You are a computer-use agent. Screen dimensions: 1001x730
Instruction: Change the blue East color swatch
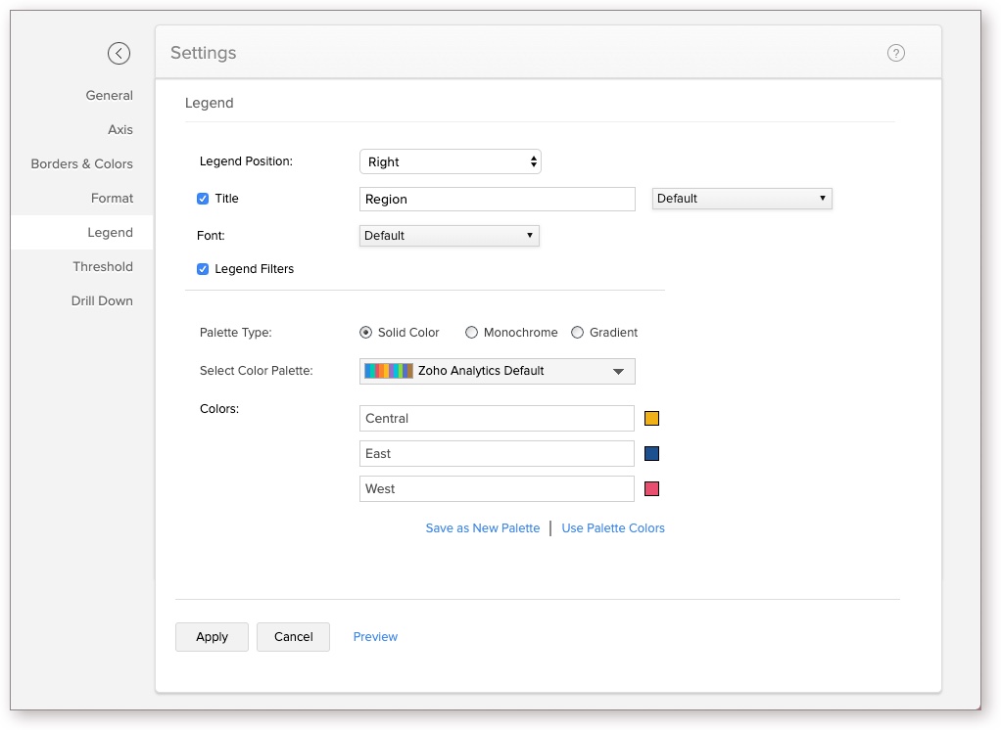point(651,454)
